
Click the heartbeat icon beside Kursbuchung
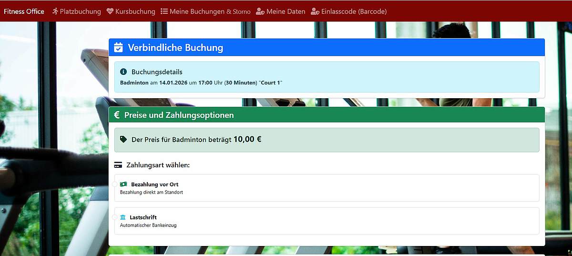click(x=110, y=11)
